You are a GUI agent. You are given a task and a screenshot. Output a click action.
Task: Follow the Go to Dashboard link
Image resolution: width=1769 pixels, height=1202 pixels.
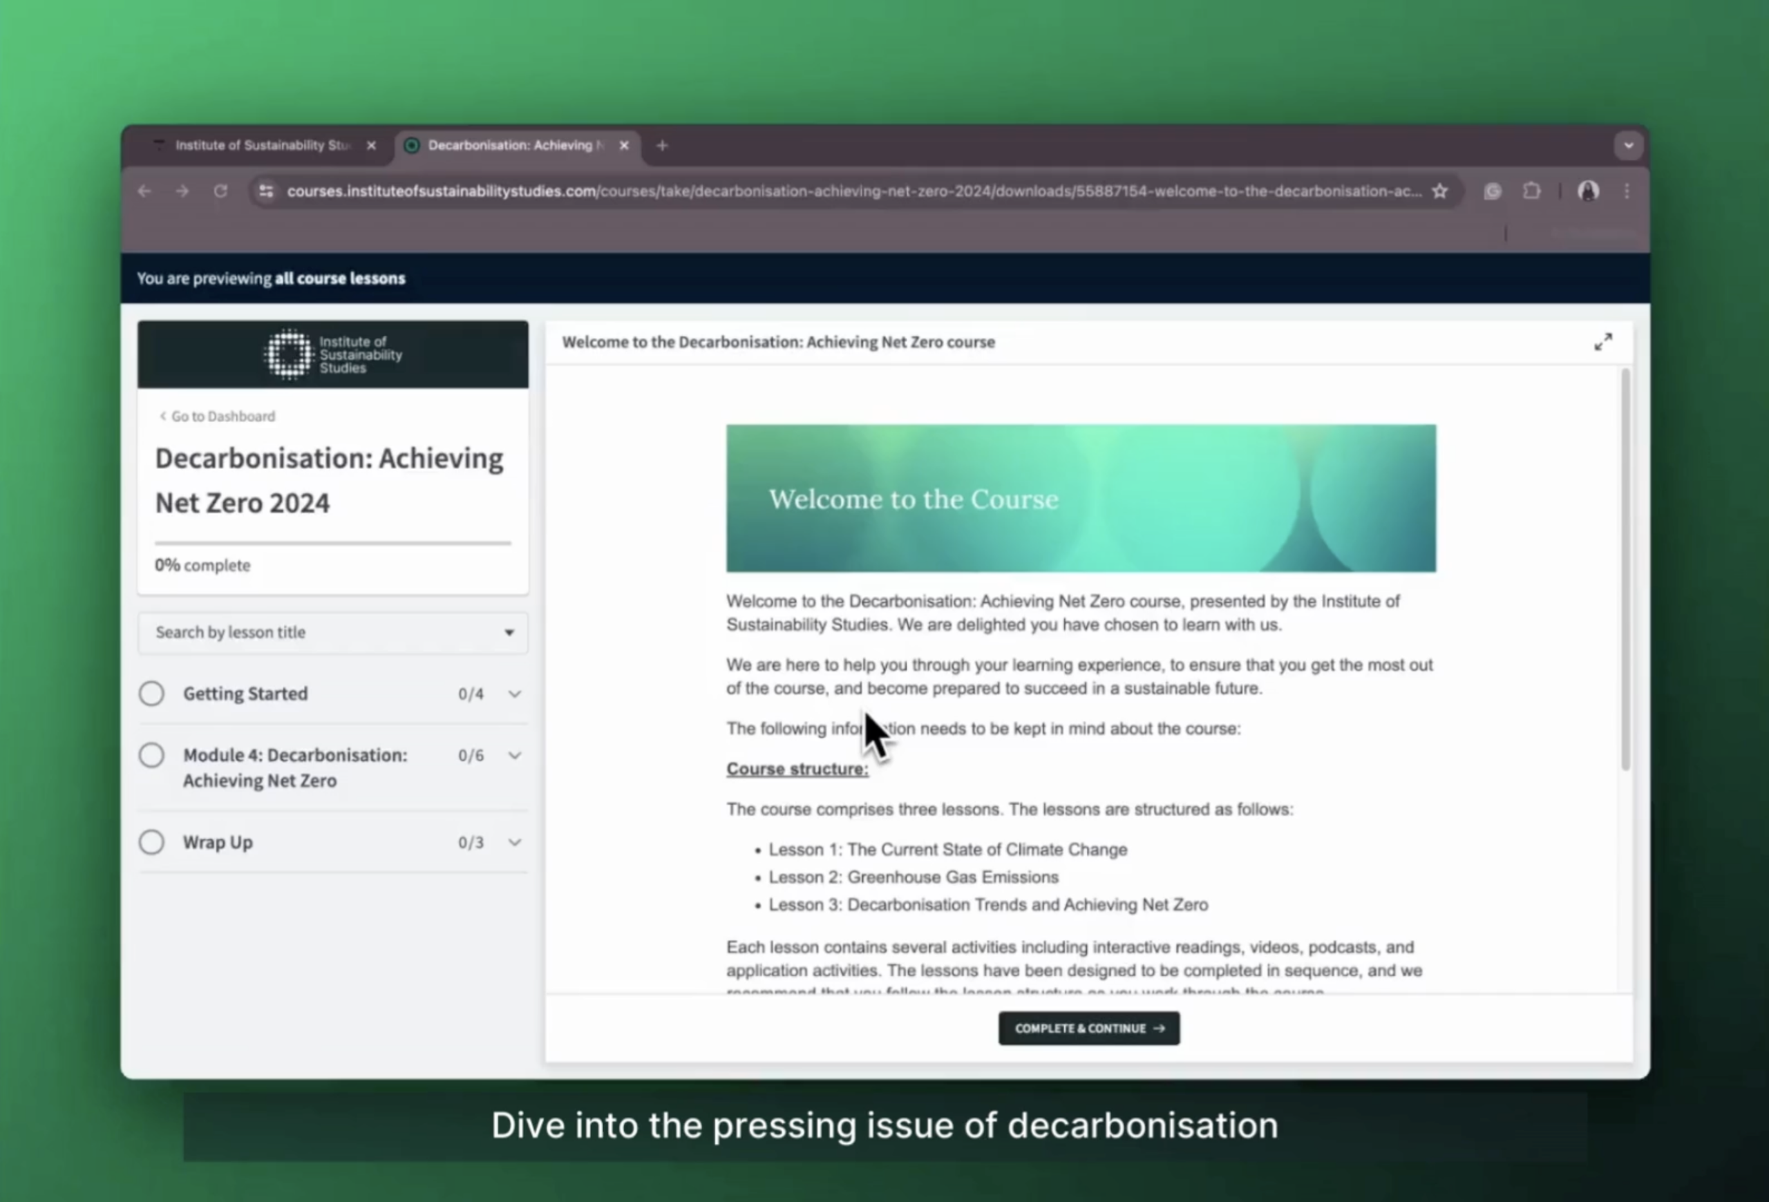(x=218, y=416)
